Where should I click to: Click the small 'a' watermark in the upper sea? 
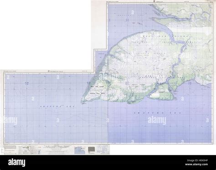(x=133, y=12)
